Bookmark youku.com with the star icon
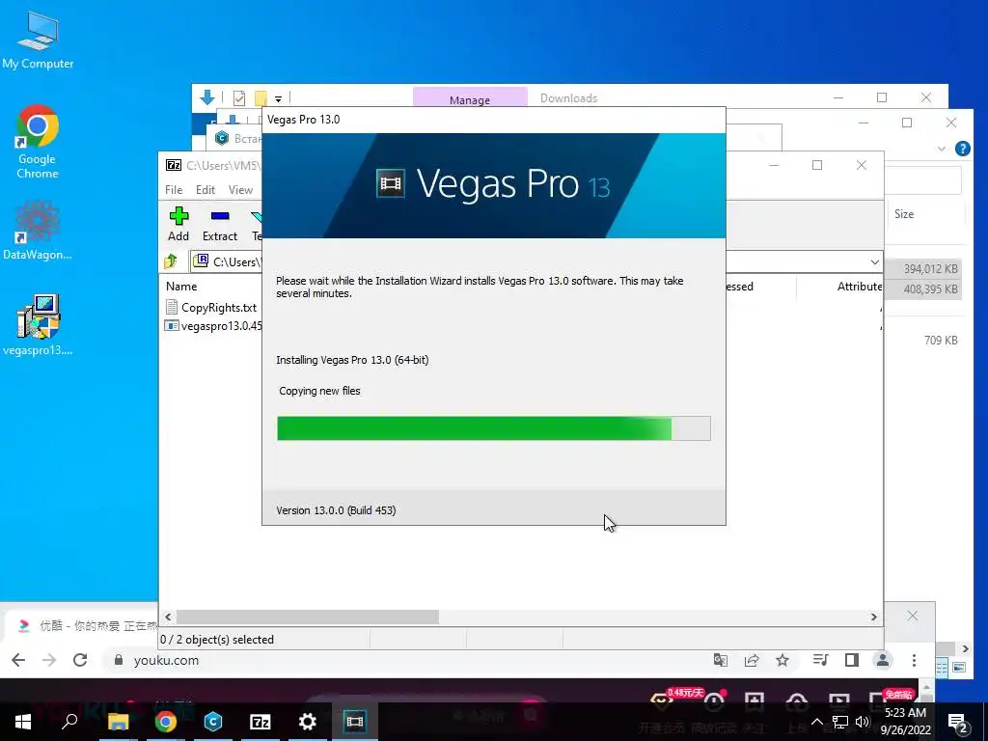Screen dimensions: 988x741 [x=782, y=660]
